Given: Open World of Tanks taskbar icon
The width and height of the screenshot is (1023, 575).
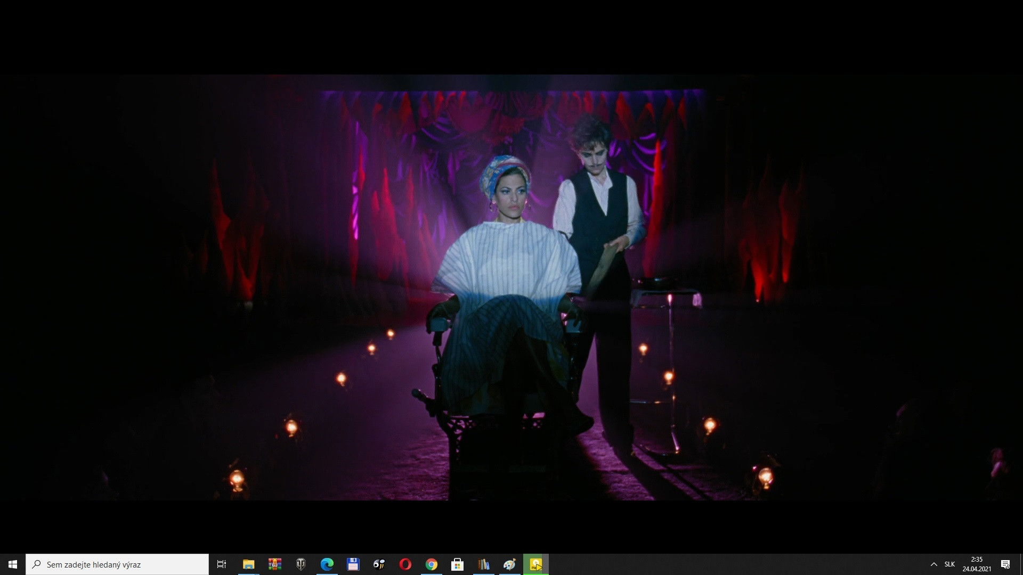Looking at the screenshot, I should (x=301, y=564).
